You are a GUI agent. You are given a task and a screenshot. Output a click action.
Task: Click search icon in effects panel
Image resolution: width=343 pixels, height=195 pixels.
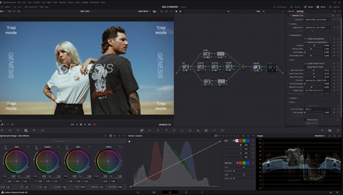(x=335, y=11)
